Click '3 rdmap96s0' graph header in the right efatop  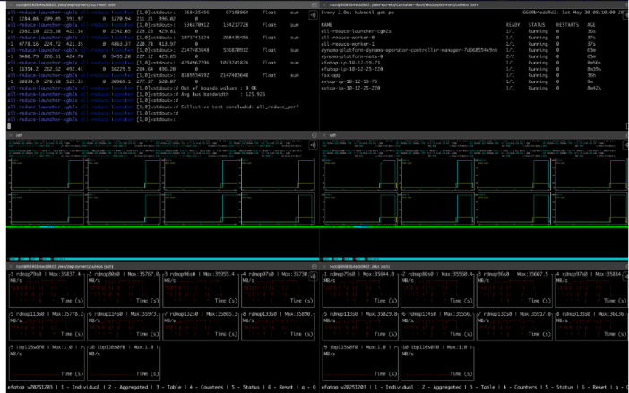pyautogui.click(x=493, y=274)
